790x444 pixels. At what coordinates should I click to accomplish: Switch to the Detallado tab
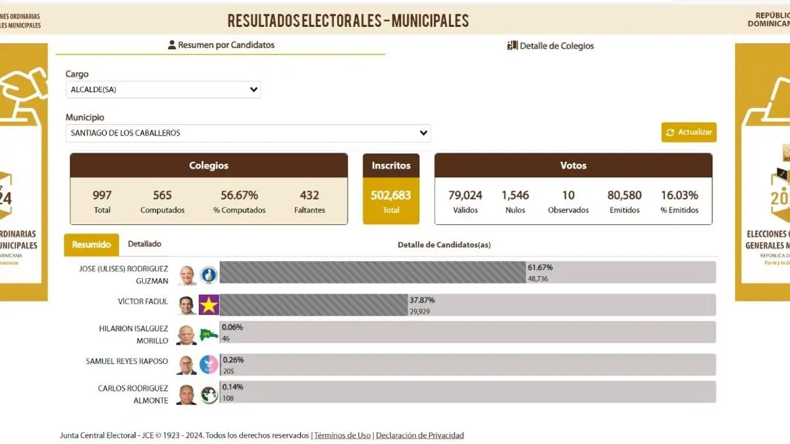144,244
